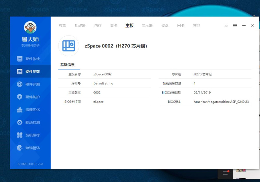
Task: Click the 硬件评测 sidebar label
Action: (33, 84)
